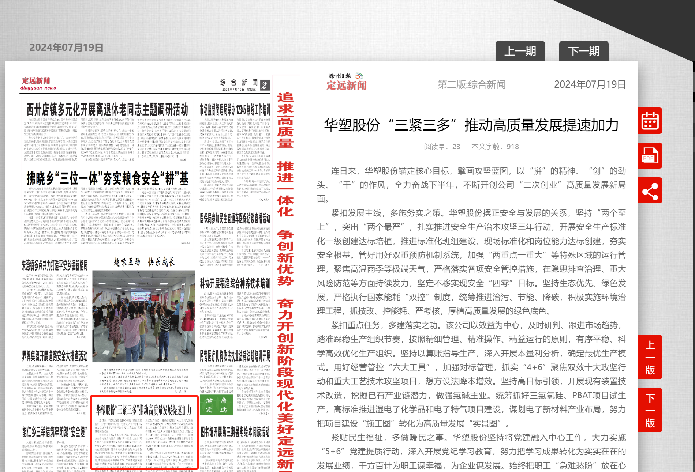This screenshot has width=695, height=472.
Task: Switch to the previous page with 上一版
Action: [x=650, y=358]
